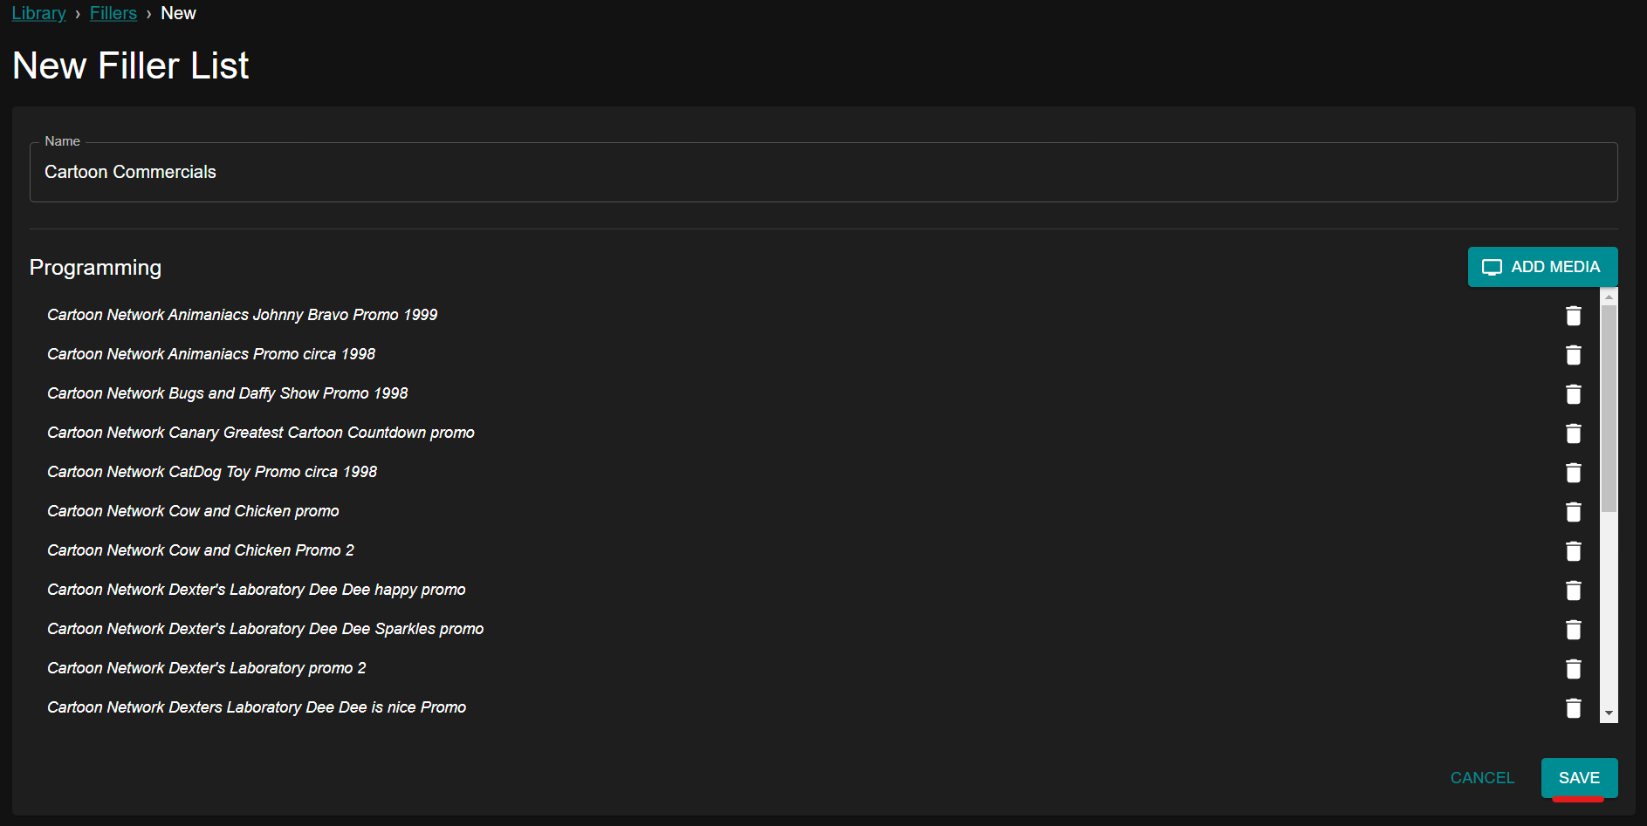This screenshot has width=1647, height=826.
Task: Click the New breadcrumb item
Action: 178,13
